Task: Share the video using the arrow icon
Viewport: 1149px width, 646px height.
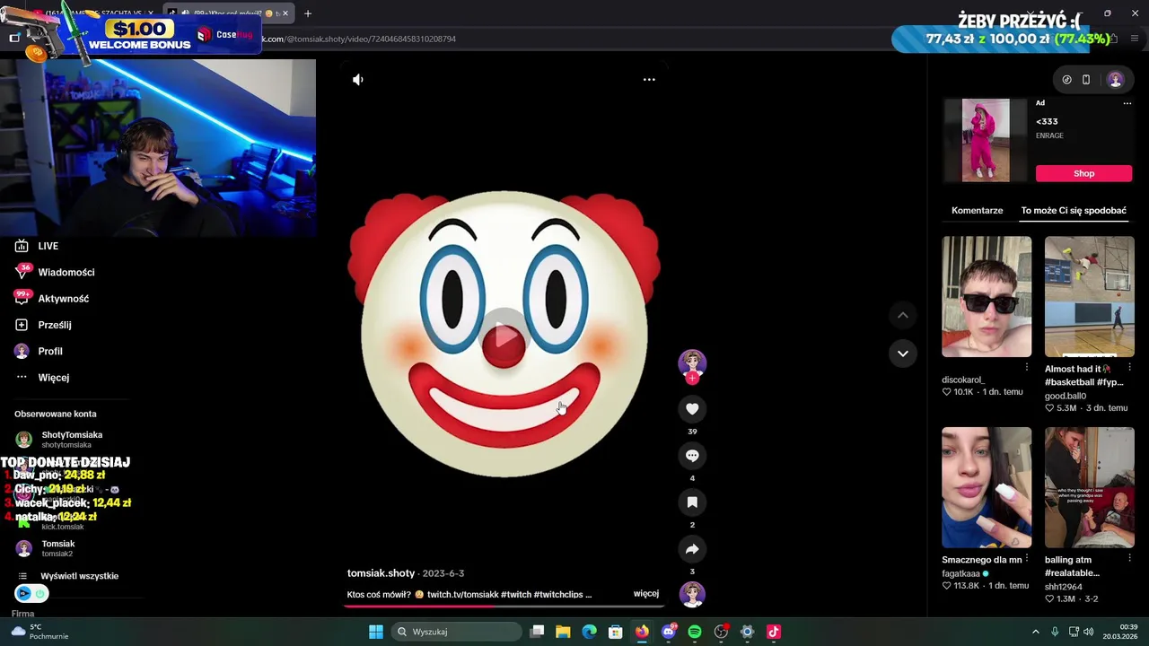Action: [x=692, y=549]
